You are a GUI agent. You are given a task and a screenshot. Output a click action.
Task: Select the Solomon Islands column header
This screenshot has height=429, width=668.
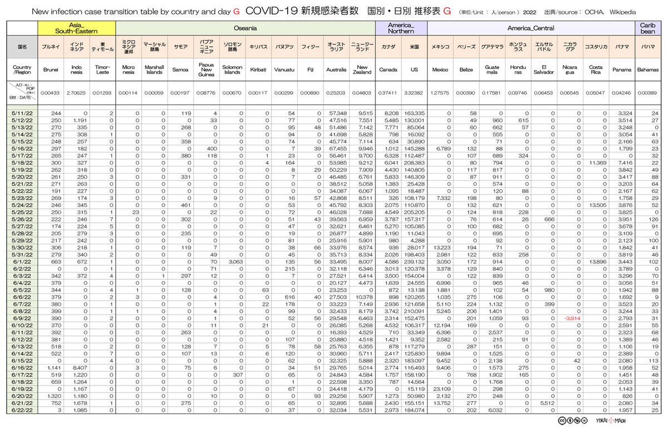point(232,70)
